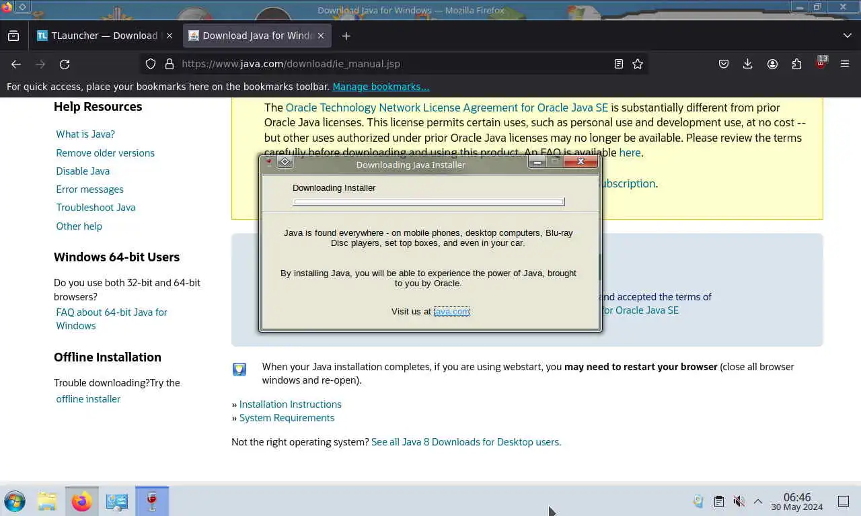Show site security padlock information

(x=170, y=64)
